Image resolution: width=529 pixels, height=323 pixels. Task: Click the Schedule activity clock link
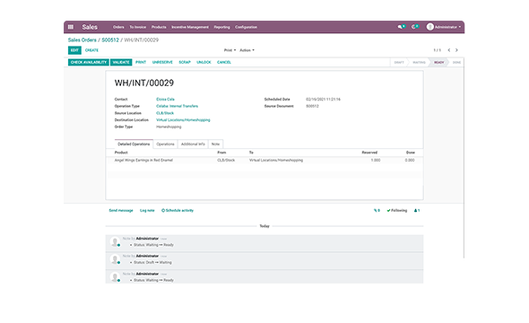tap(178, 210)
